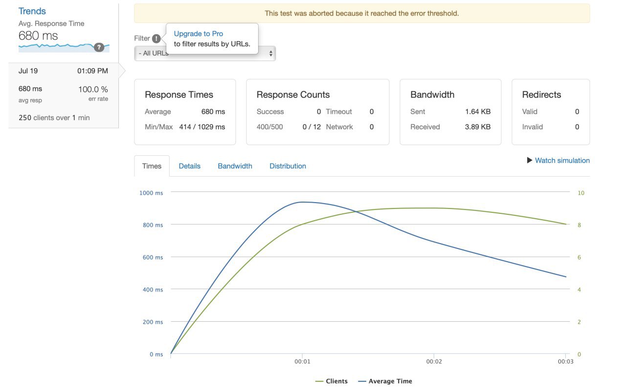Click the Trends heading link

tap(32, 11)
